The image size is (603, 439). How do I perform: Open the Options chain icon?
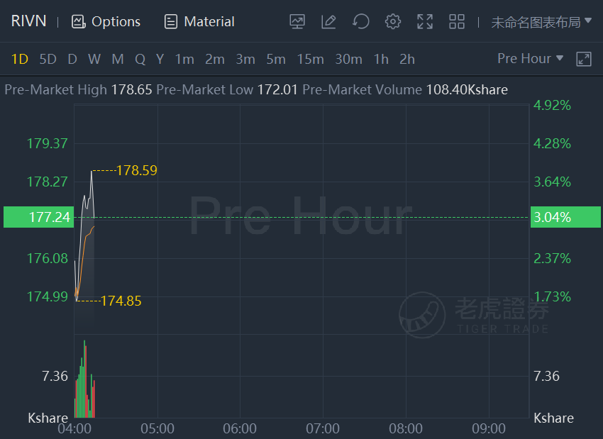[79, 21]
